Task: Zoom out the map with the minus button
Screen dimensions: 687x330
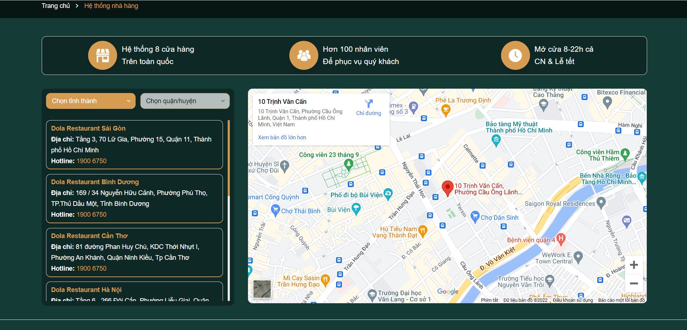Action: click(x=634, y=283)
